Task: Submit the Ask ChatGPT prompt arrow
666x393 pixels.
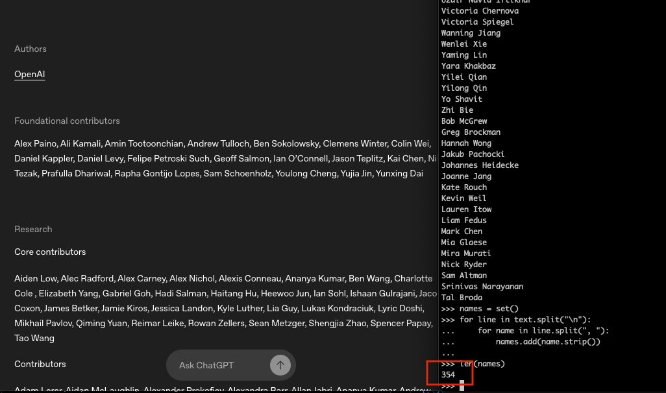Action: pos(280,365)
